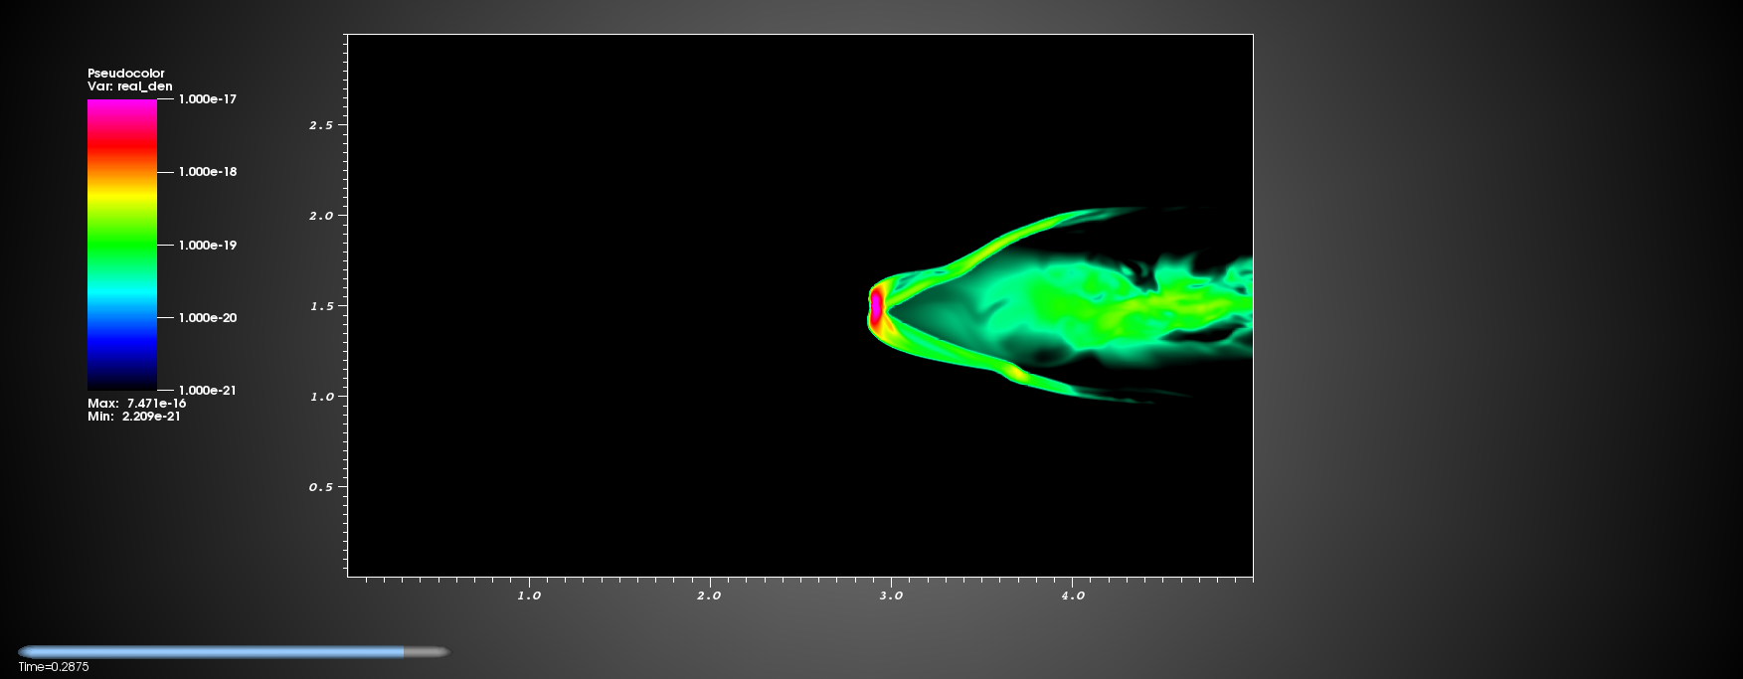Click the "Max: 7.471e-16" text
1743x679 pixels.
137,404
